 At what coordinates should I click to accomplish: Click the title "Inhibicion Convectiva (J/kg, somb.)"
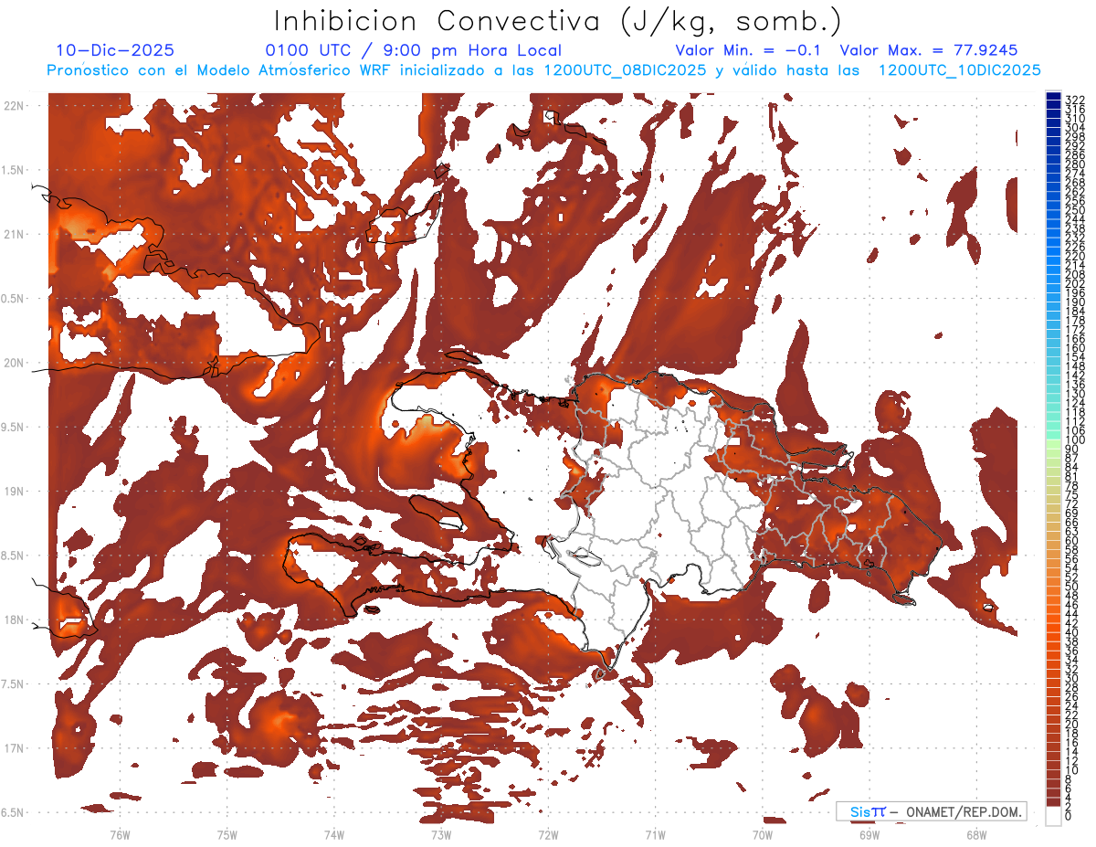[558, 21]
